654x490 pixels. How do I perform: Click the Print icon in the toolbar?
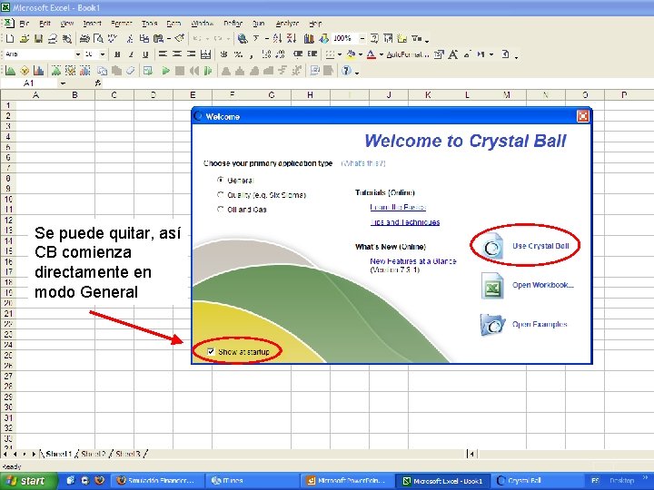coord(84,39)
